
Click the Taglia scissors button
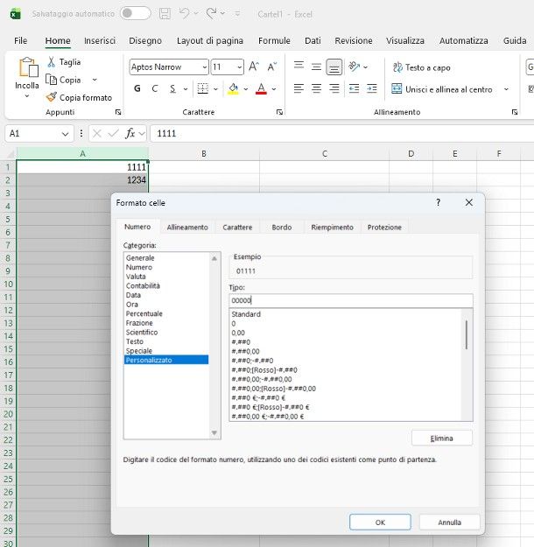(64, 62)
